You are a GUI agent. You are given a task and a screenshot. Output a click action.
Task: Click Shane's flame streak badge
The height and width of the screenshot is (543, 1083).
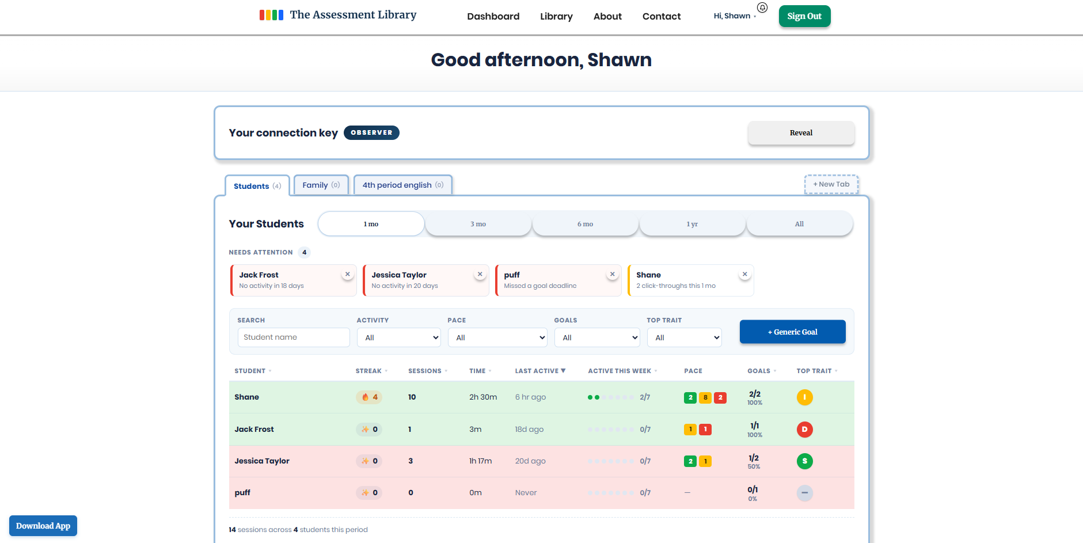pyautogui.click(x=369, y=397)
